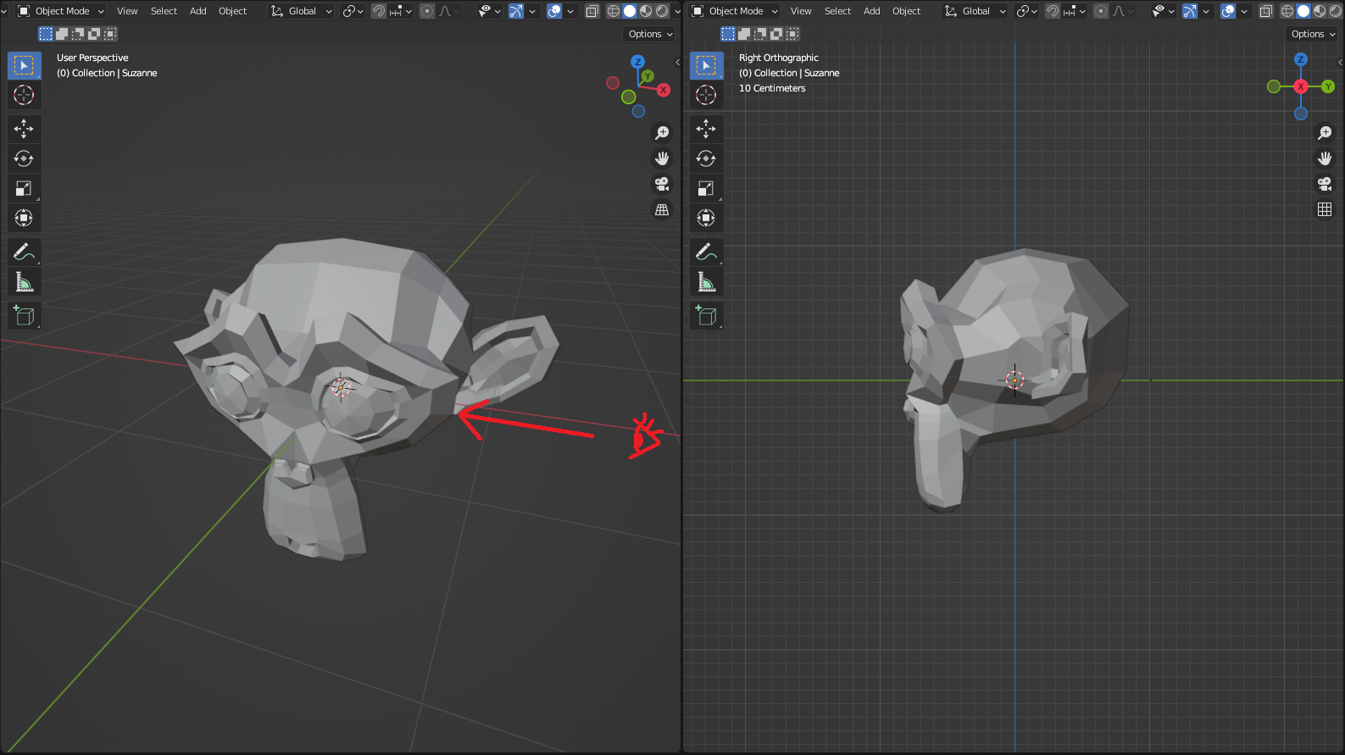Open Add menu in User Perspective header
1345x755 pixels.
coord(198,11)
